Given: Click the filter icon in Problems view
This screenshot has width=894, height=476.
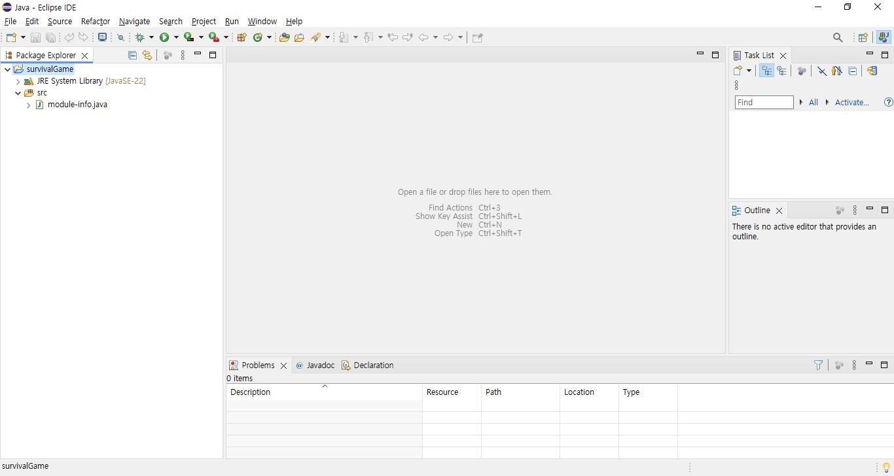Looking at the screenshot, I should (x=818, y=365).
